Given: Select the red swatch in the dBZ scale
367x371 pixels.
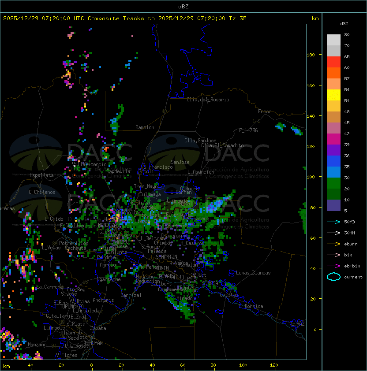Looking at the screenshot, I should click(333, 62).
